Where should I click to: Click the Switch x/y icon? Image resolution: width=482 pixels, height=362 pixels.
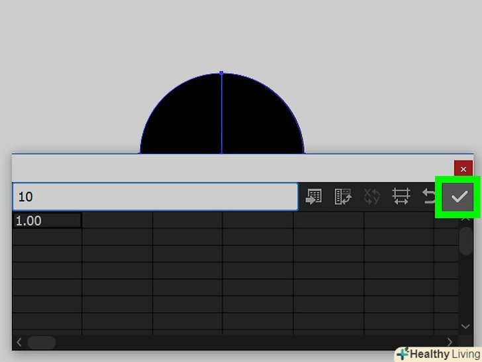(x=371, y=196)
